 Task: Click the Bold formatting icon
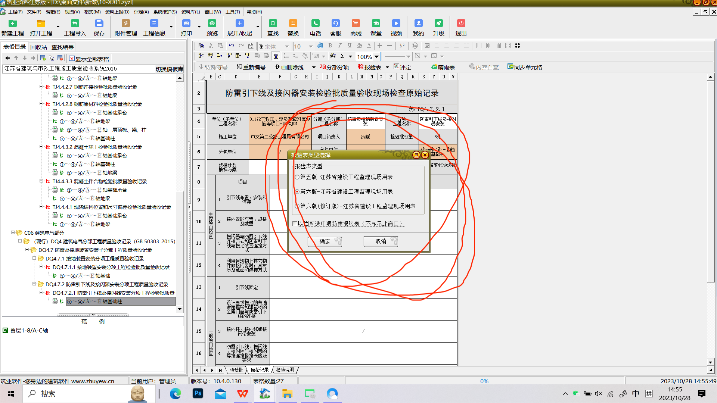pyautogui.click(x=330, y=46)
